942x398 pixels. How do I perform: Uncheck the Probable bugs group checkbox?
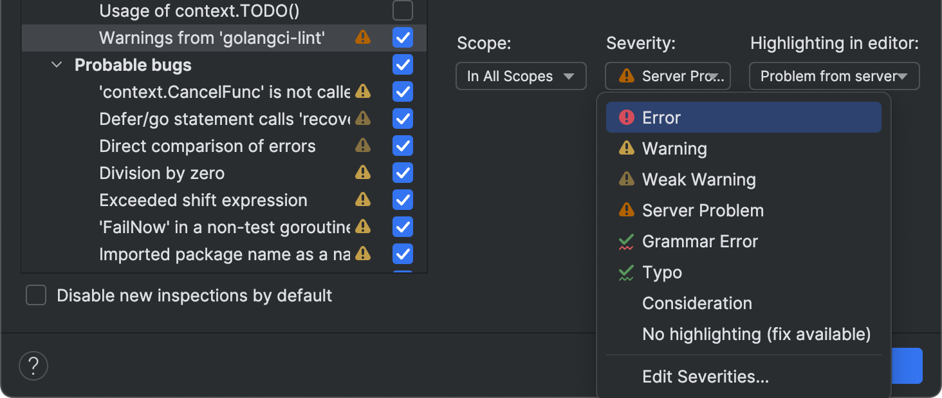tap(403, 65)
